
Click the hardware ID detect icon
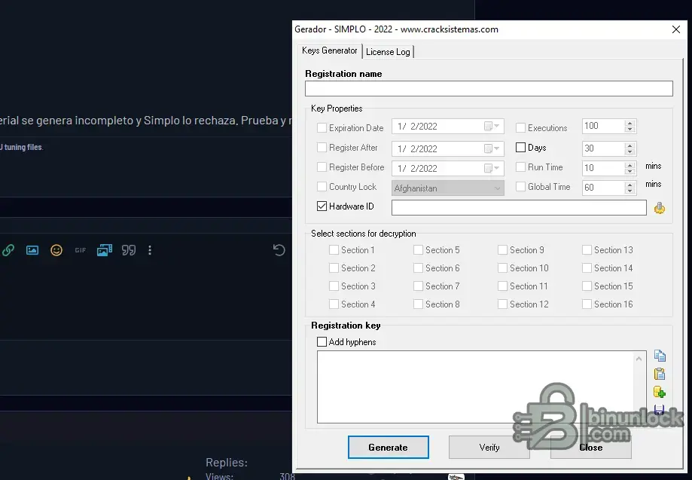pyautogui.click(x=660, y=208)
